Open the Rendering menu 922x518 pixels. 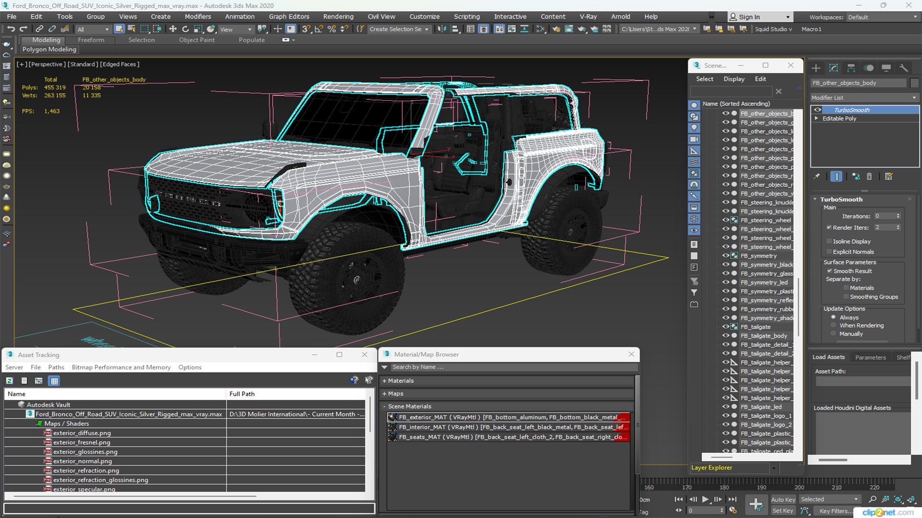point(338,16)
